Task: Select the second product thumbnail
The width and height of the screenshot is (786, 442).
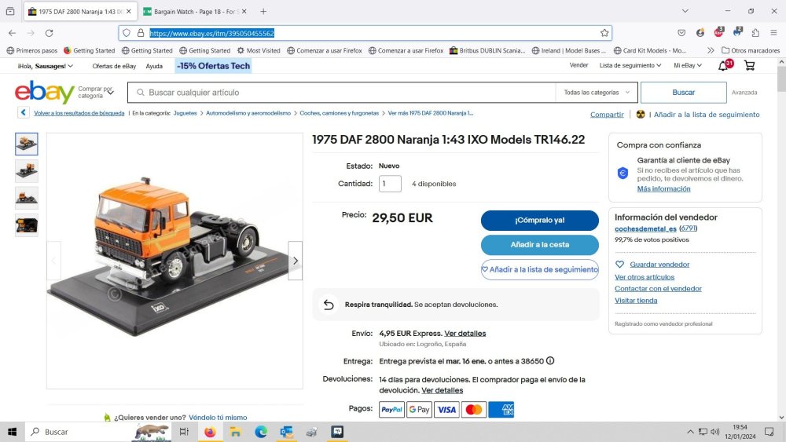Action: coord(27,171)
